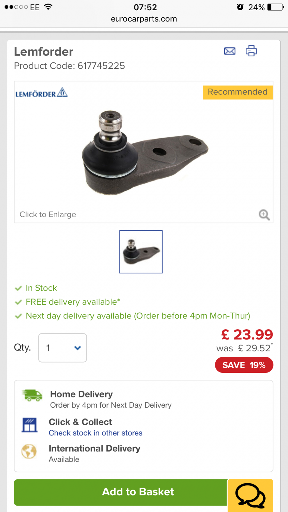Click the Home Delivery heading

[x=81, y=394]
